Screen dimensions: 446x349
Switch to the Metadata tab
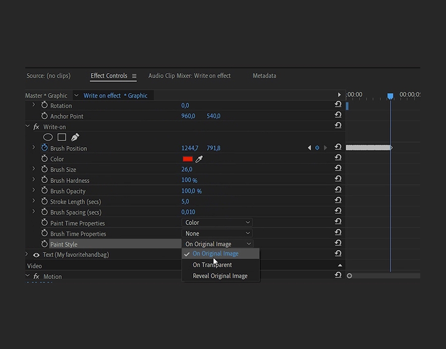click(264, 76)
